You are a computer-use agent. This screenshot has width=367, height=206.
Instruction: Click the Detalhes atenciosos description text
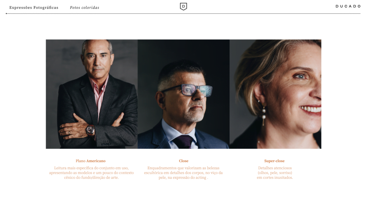point(275,173)
